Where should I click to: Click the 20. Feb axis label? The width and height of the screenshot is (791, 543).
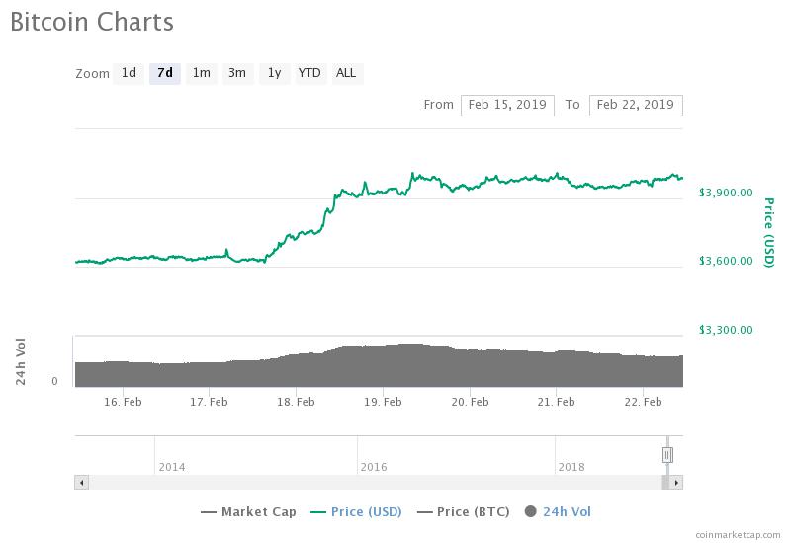point(470,402)
